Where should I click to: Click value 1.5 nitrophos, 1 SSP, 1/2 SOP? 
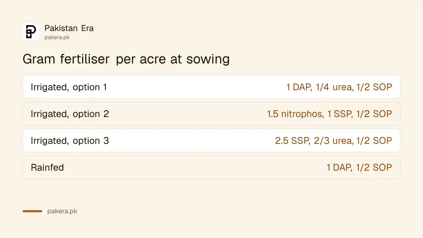coord(330,114)
